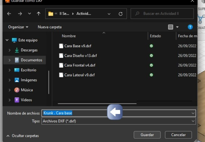
Task: Click the sync status check of Cara Diseño v13.dxf
Action: [x=151, y=56]
